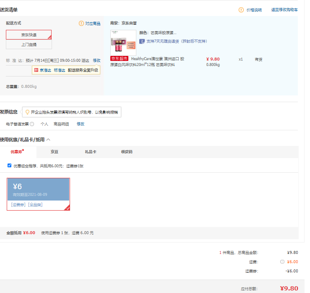Click 修改 next to delivery time
This screenshot has width=310, height=293.
[x=96, y=61]
